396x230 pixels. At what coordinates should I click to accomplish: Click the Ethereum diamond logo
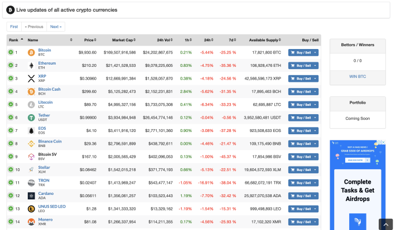[31, 66]
